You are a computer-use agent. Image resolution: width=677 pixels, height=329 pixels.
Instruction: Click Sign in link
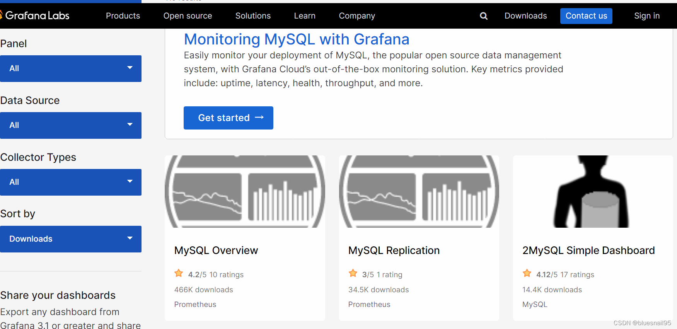(x=647, y=16)
